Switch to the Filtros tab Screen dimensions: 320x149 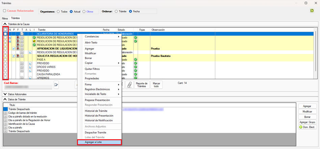pyautogui.click(x=5, y=18)
